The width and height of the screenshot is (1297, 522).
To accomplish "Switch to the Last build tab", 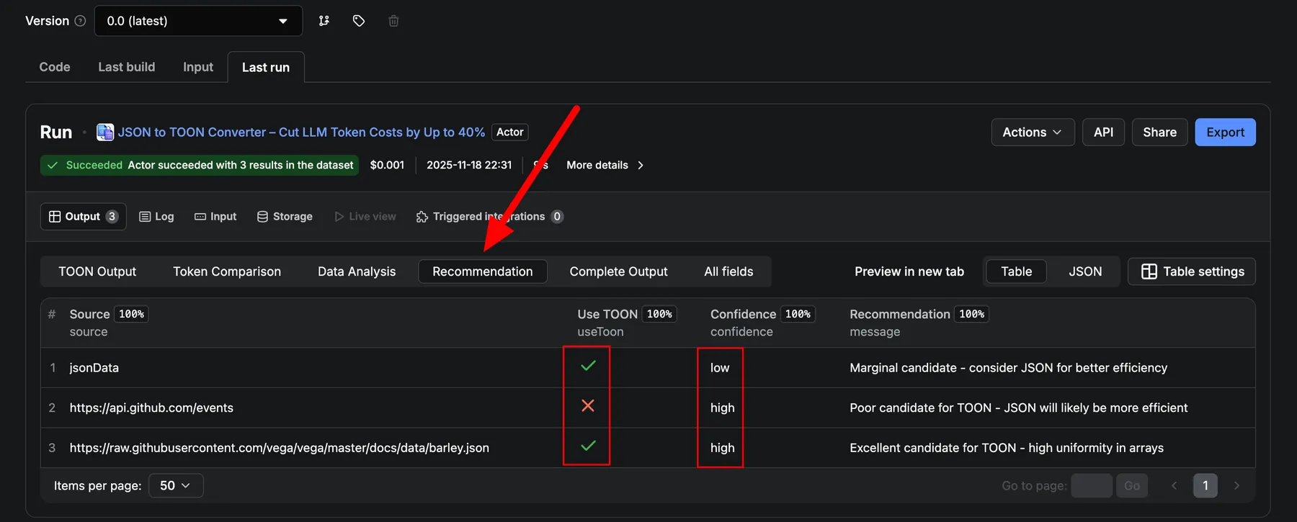I will point(127,67).
